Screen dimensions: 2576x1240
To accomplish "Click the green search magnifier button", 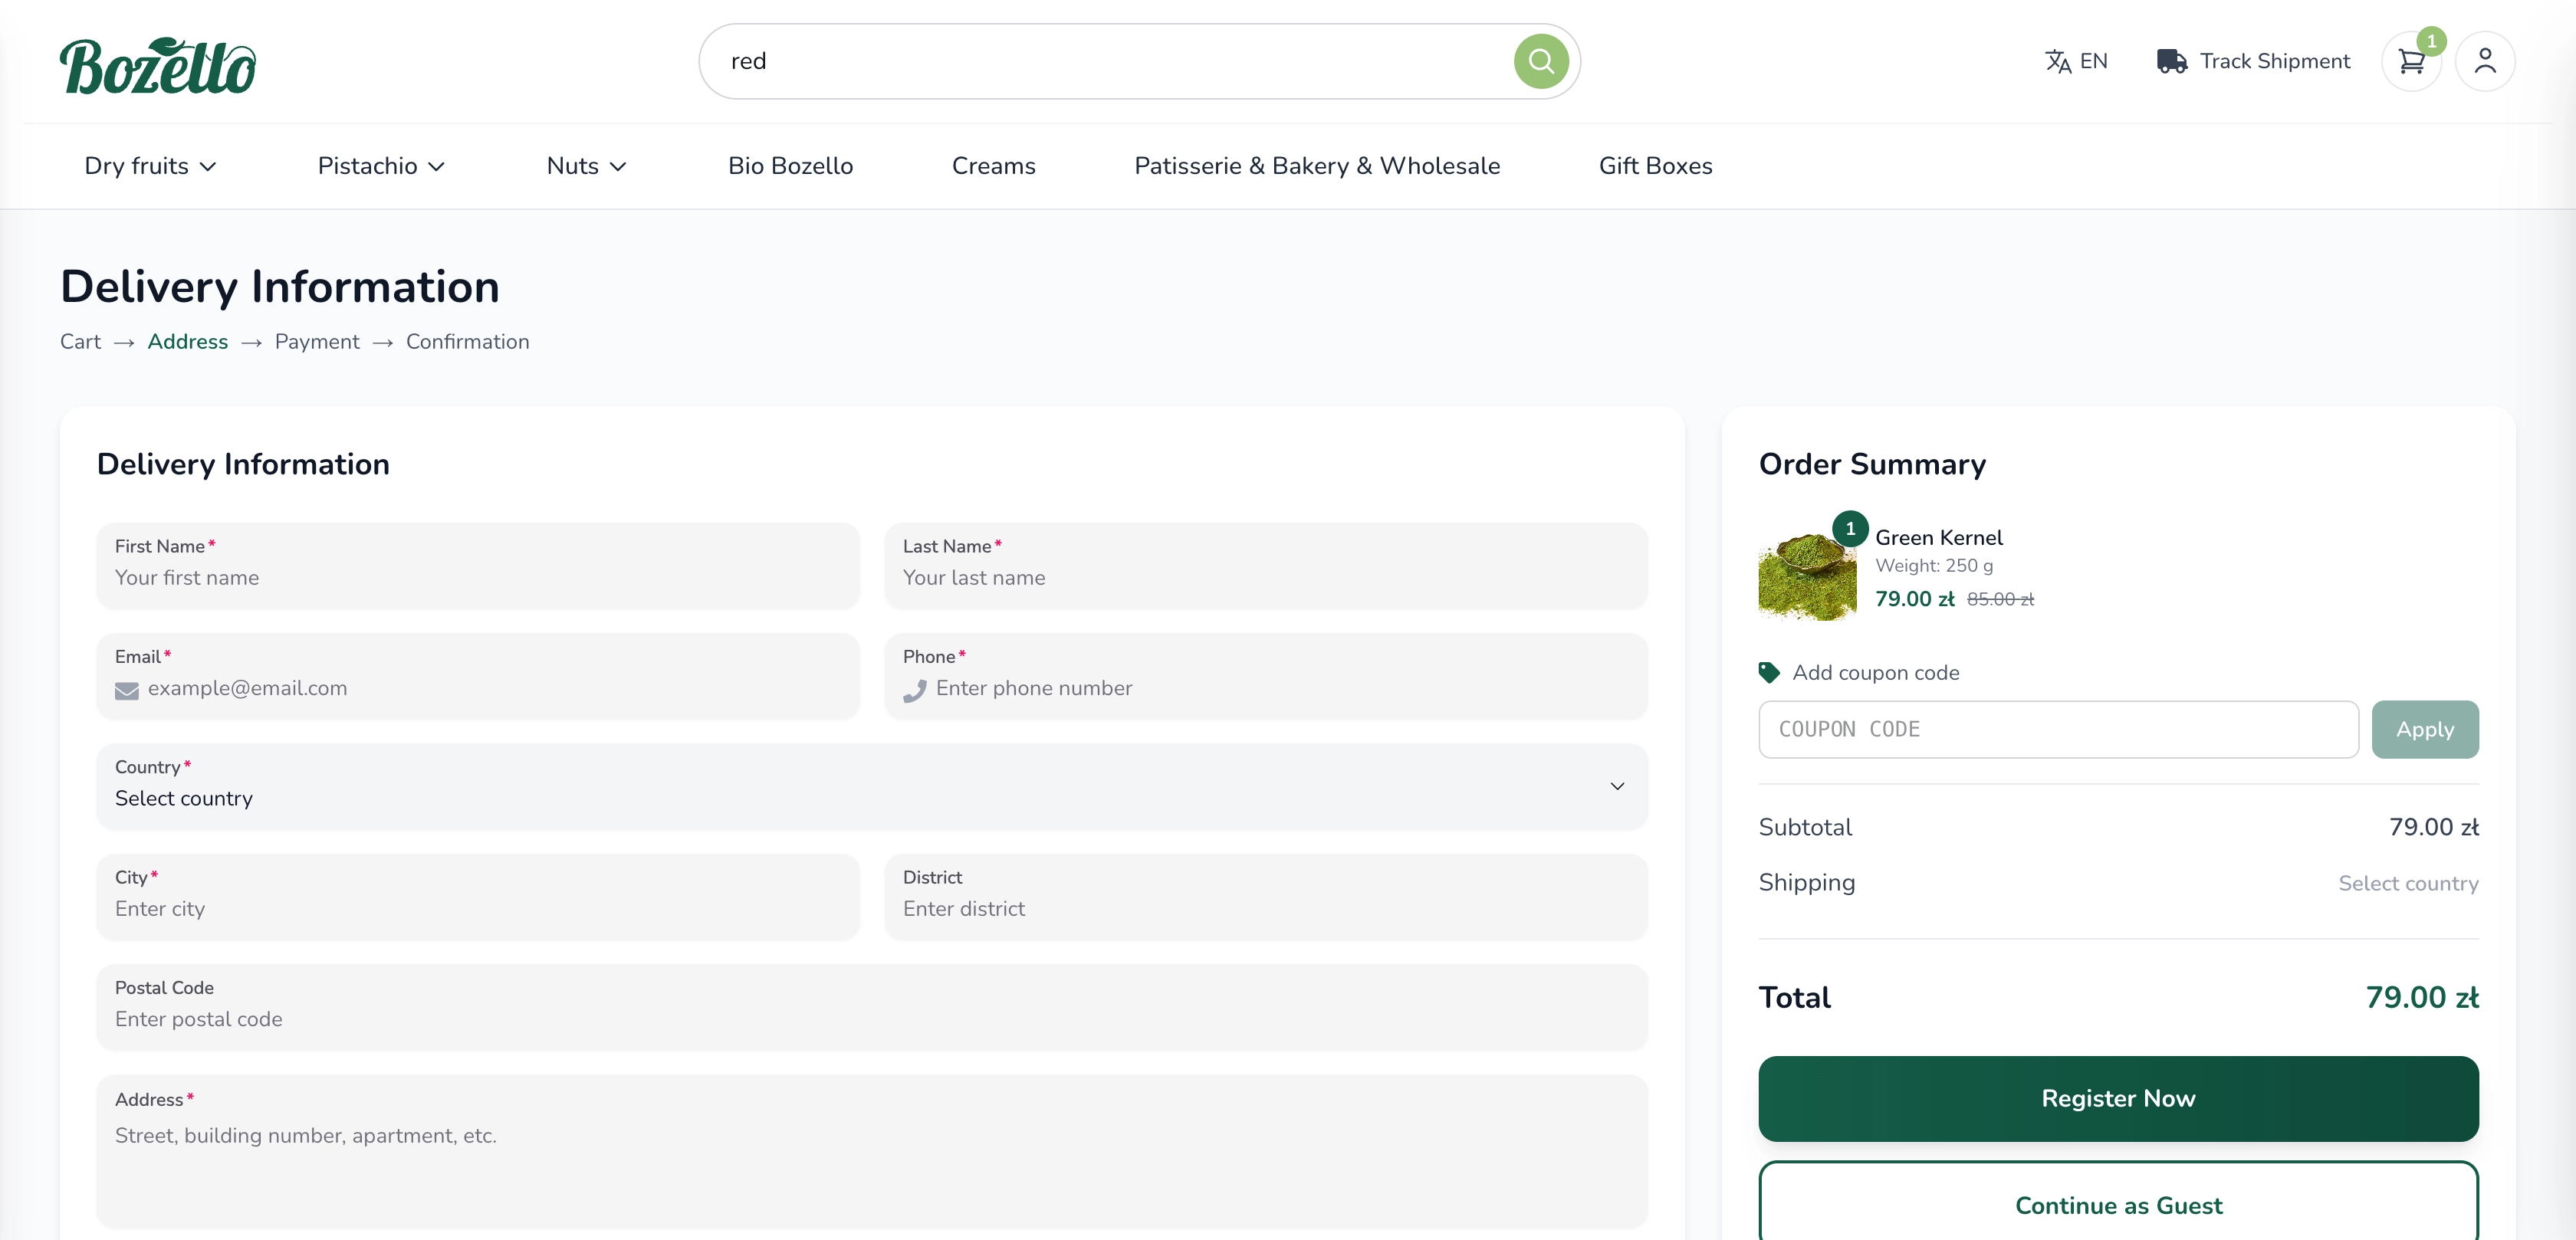I will click(x=1540, y=62).
